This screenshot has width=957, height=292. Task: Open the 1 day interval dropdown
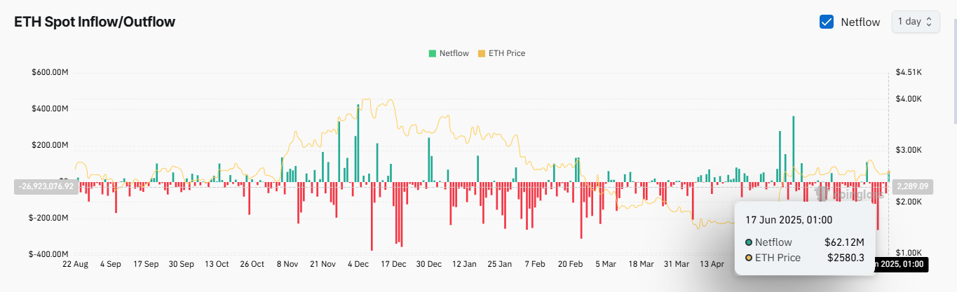point(914,22)
